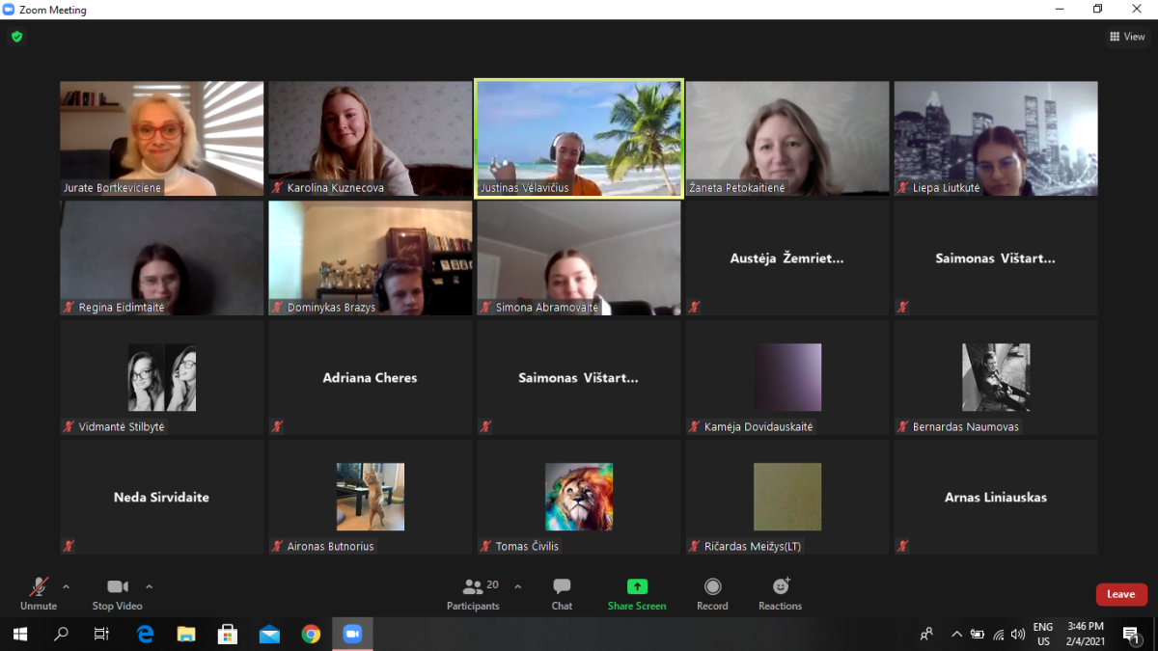Open the View layout menu
The image size is (1158, 651).
pos(1127,37)
